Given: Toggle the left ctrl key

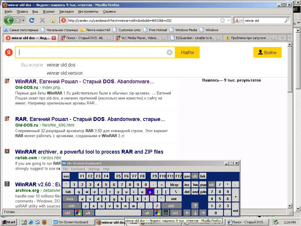Looking at the screenshot, I should point(67,213).
